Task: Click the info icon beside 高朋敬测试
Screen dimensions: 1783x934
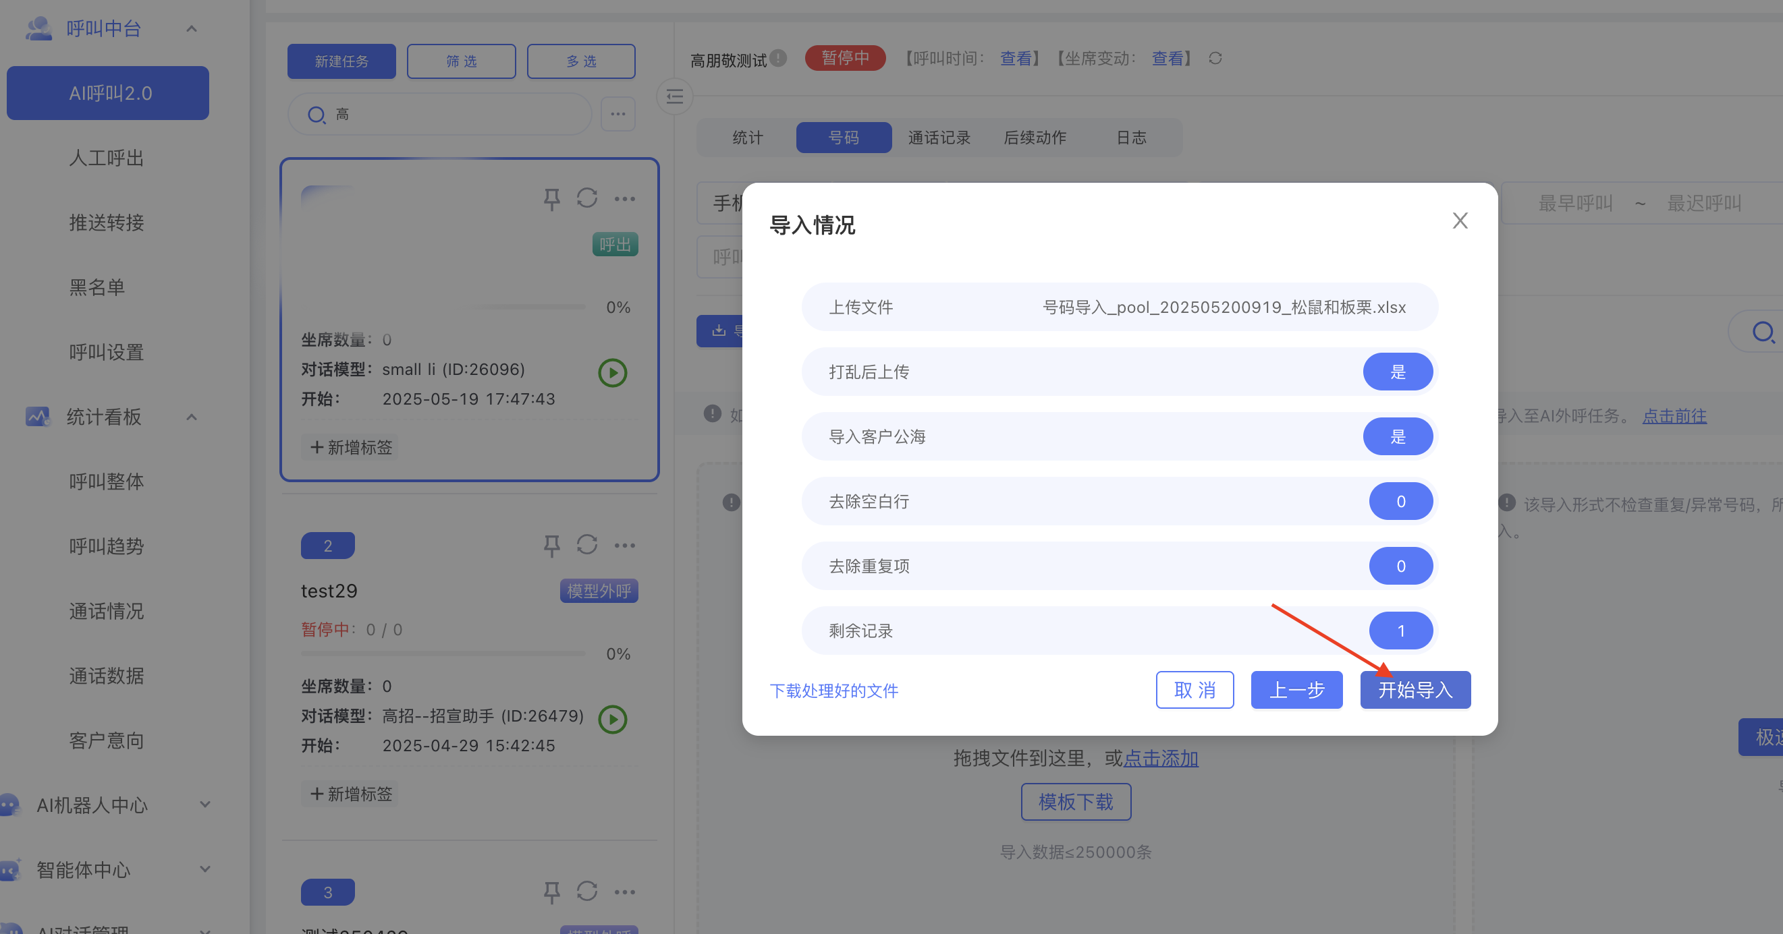Action: [x=778, y=58]
